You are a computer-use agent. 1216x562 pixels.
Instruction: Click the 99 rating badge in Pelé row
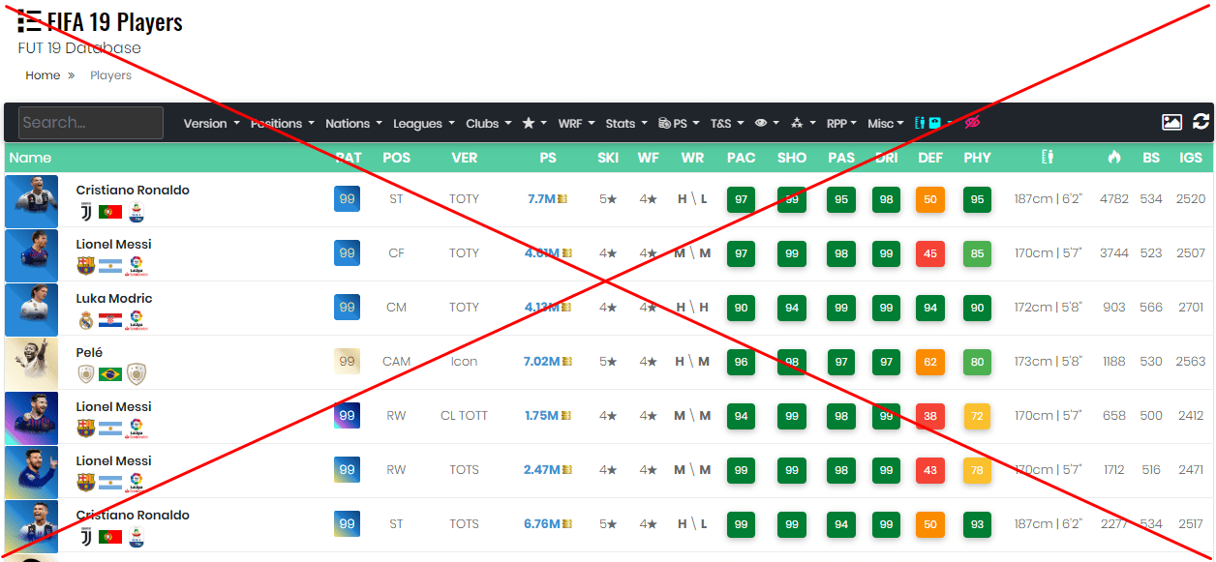pos(347,362)
